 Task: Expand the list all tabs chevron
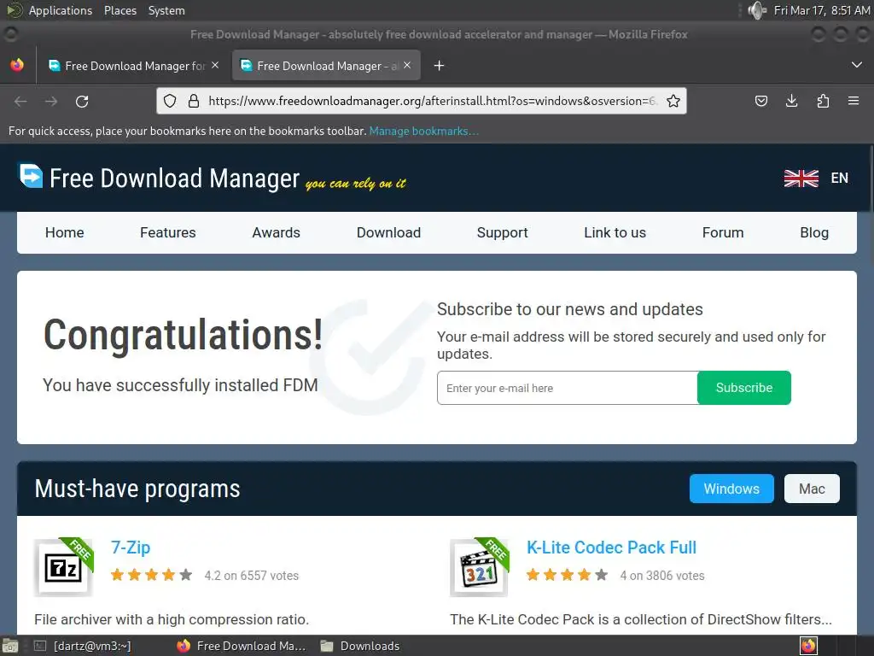pos(857,65)
